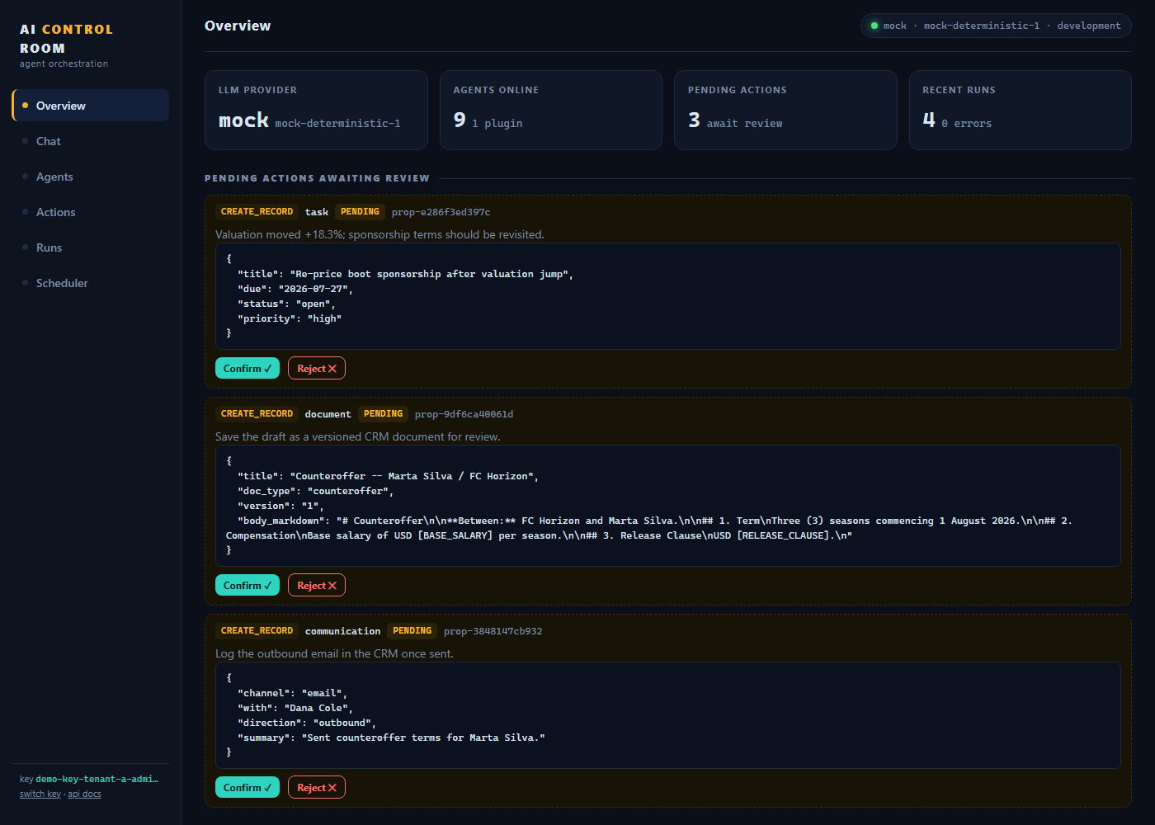
Task: Click the AI Control Room logo title
Action: [66, 39]
